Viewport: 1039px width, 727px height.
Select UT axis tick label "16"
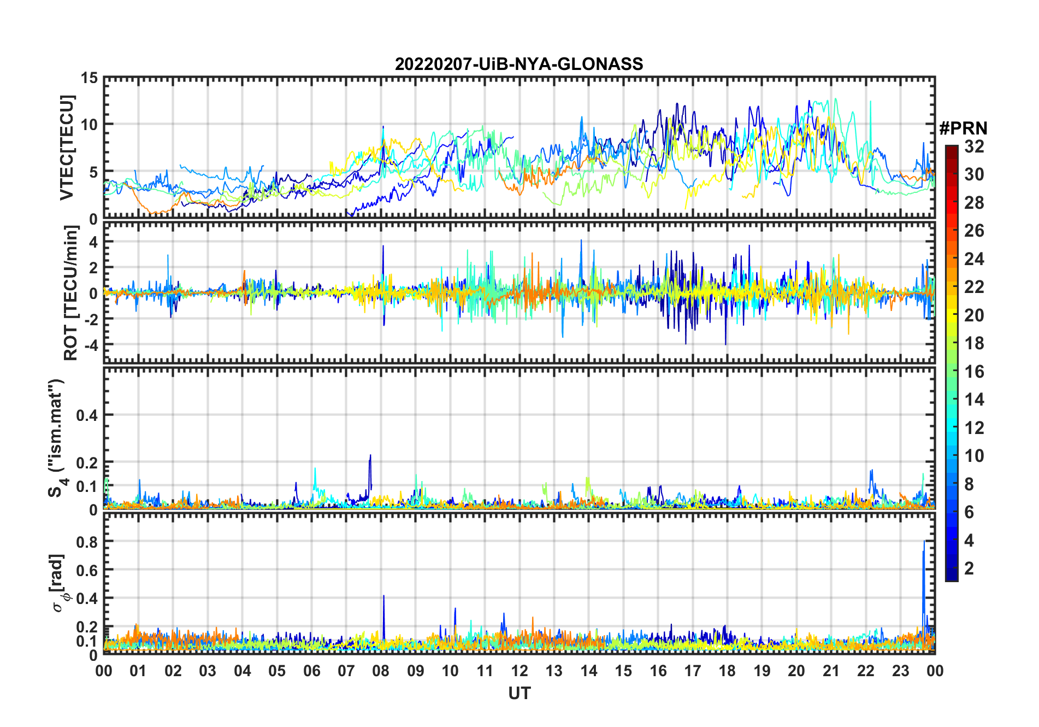[658, 671]
